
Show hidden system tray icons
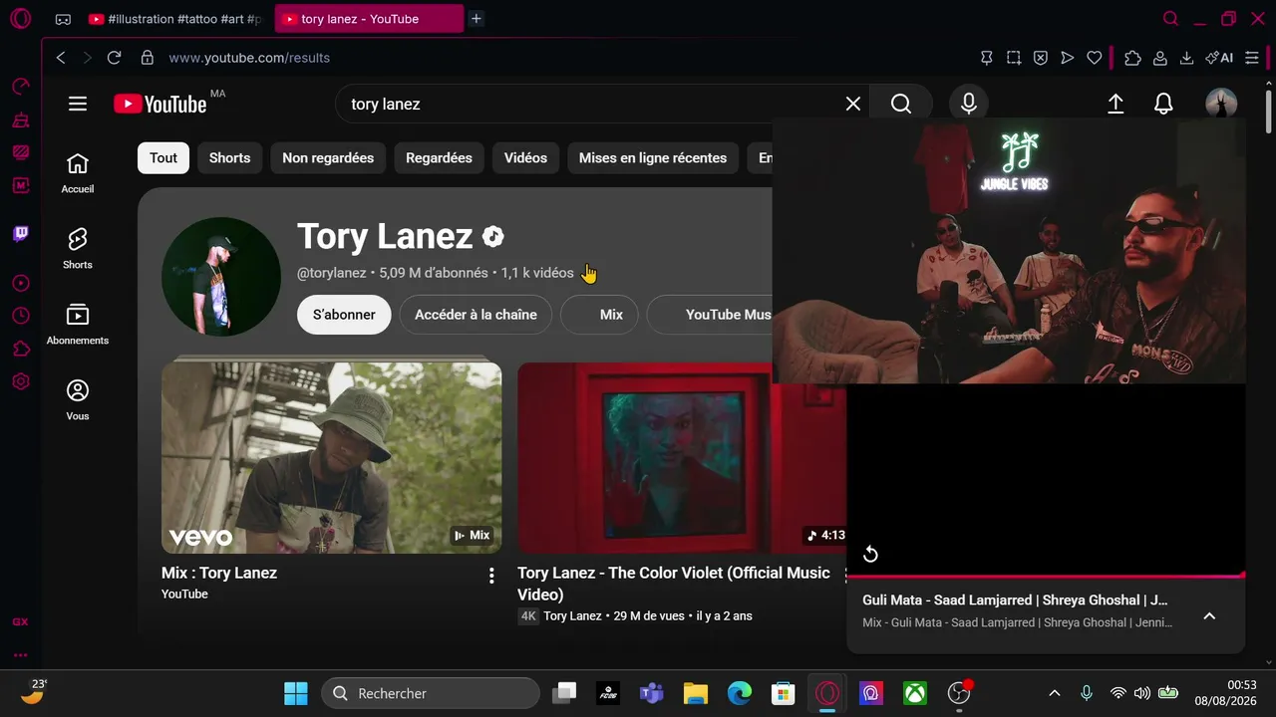(x=1055, y=693)
